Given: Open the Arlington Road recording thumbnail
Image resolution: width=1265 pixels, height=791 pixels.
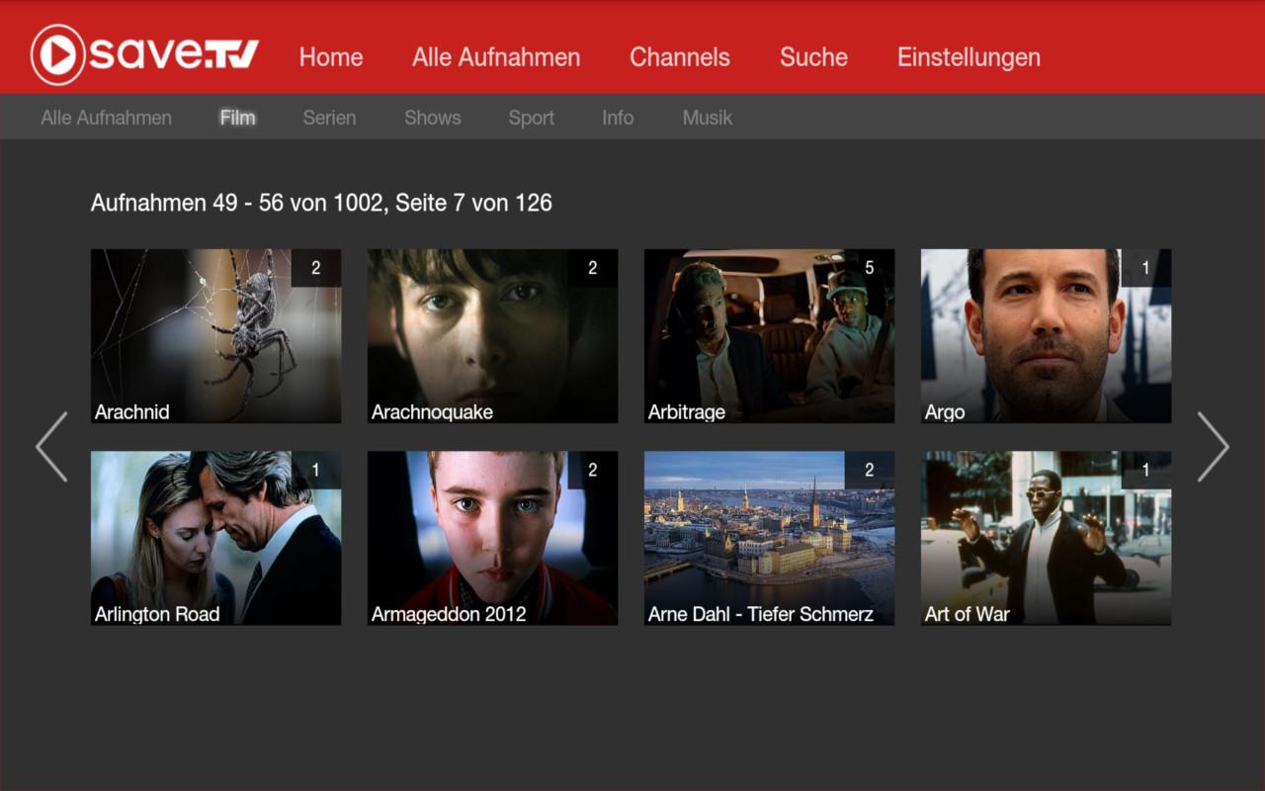Looking at the screenshot, I should click(x=216, y=538).
